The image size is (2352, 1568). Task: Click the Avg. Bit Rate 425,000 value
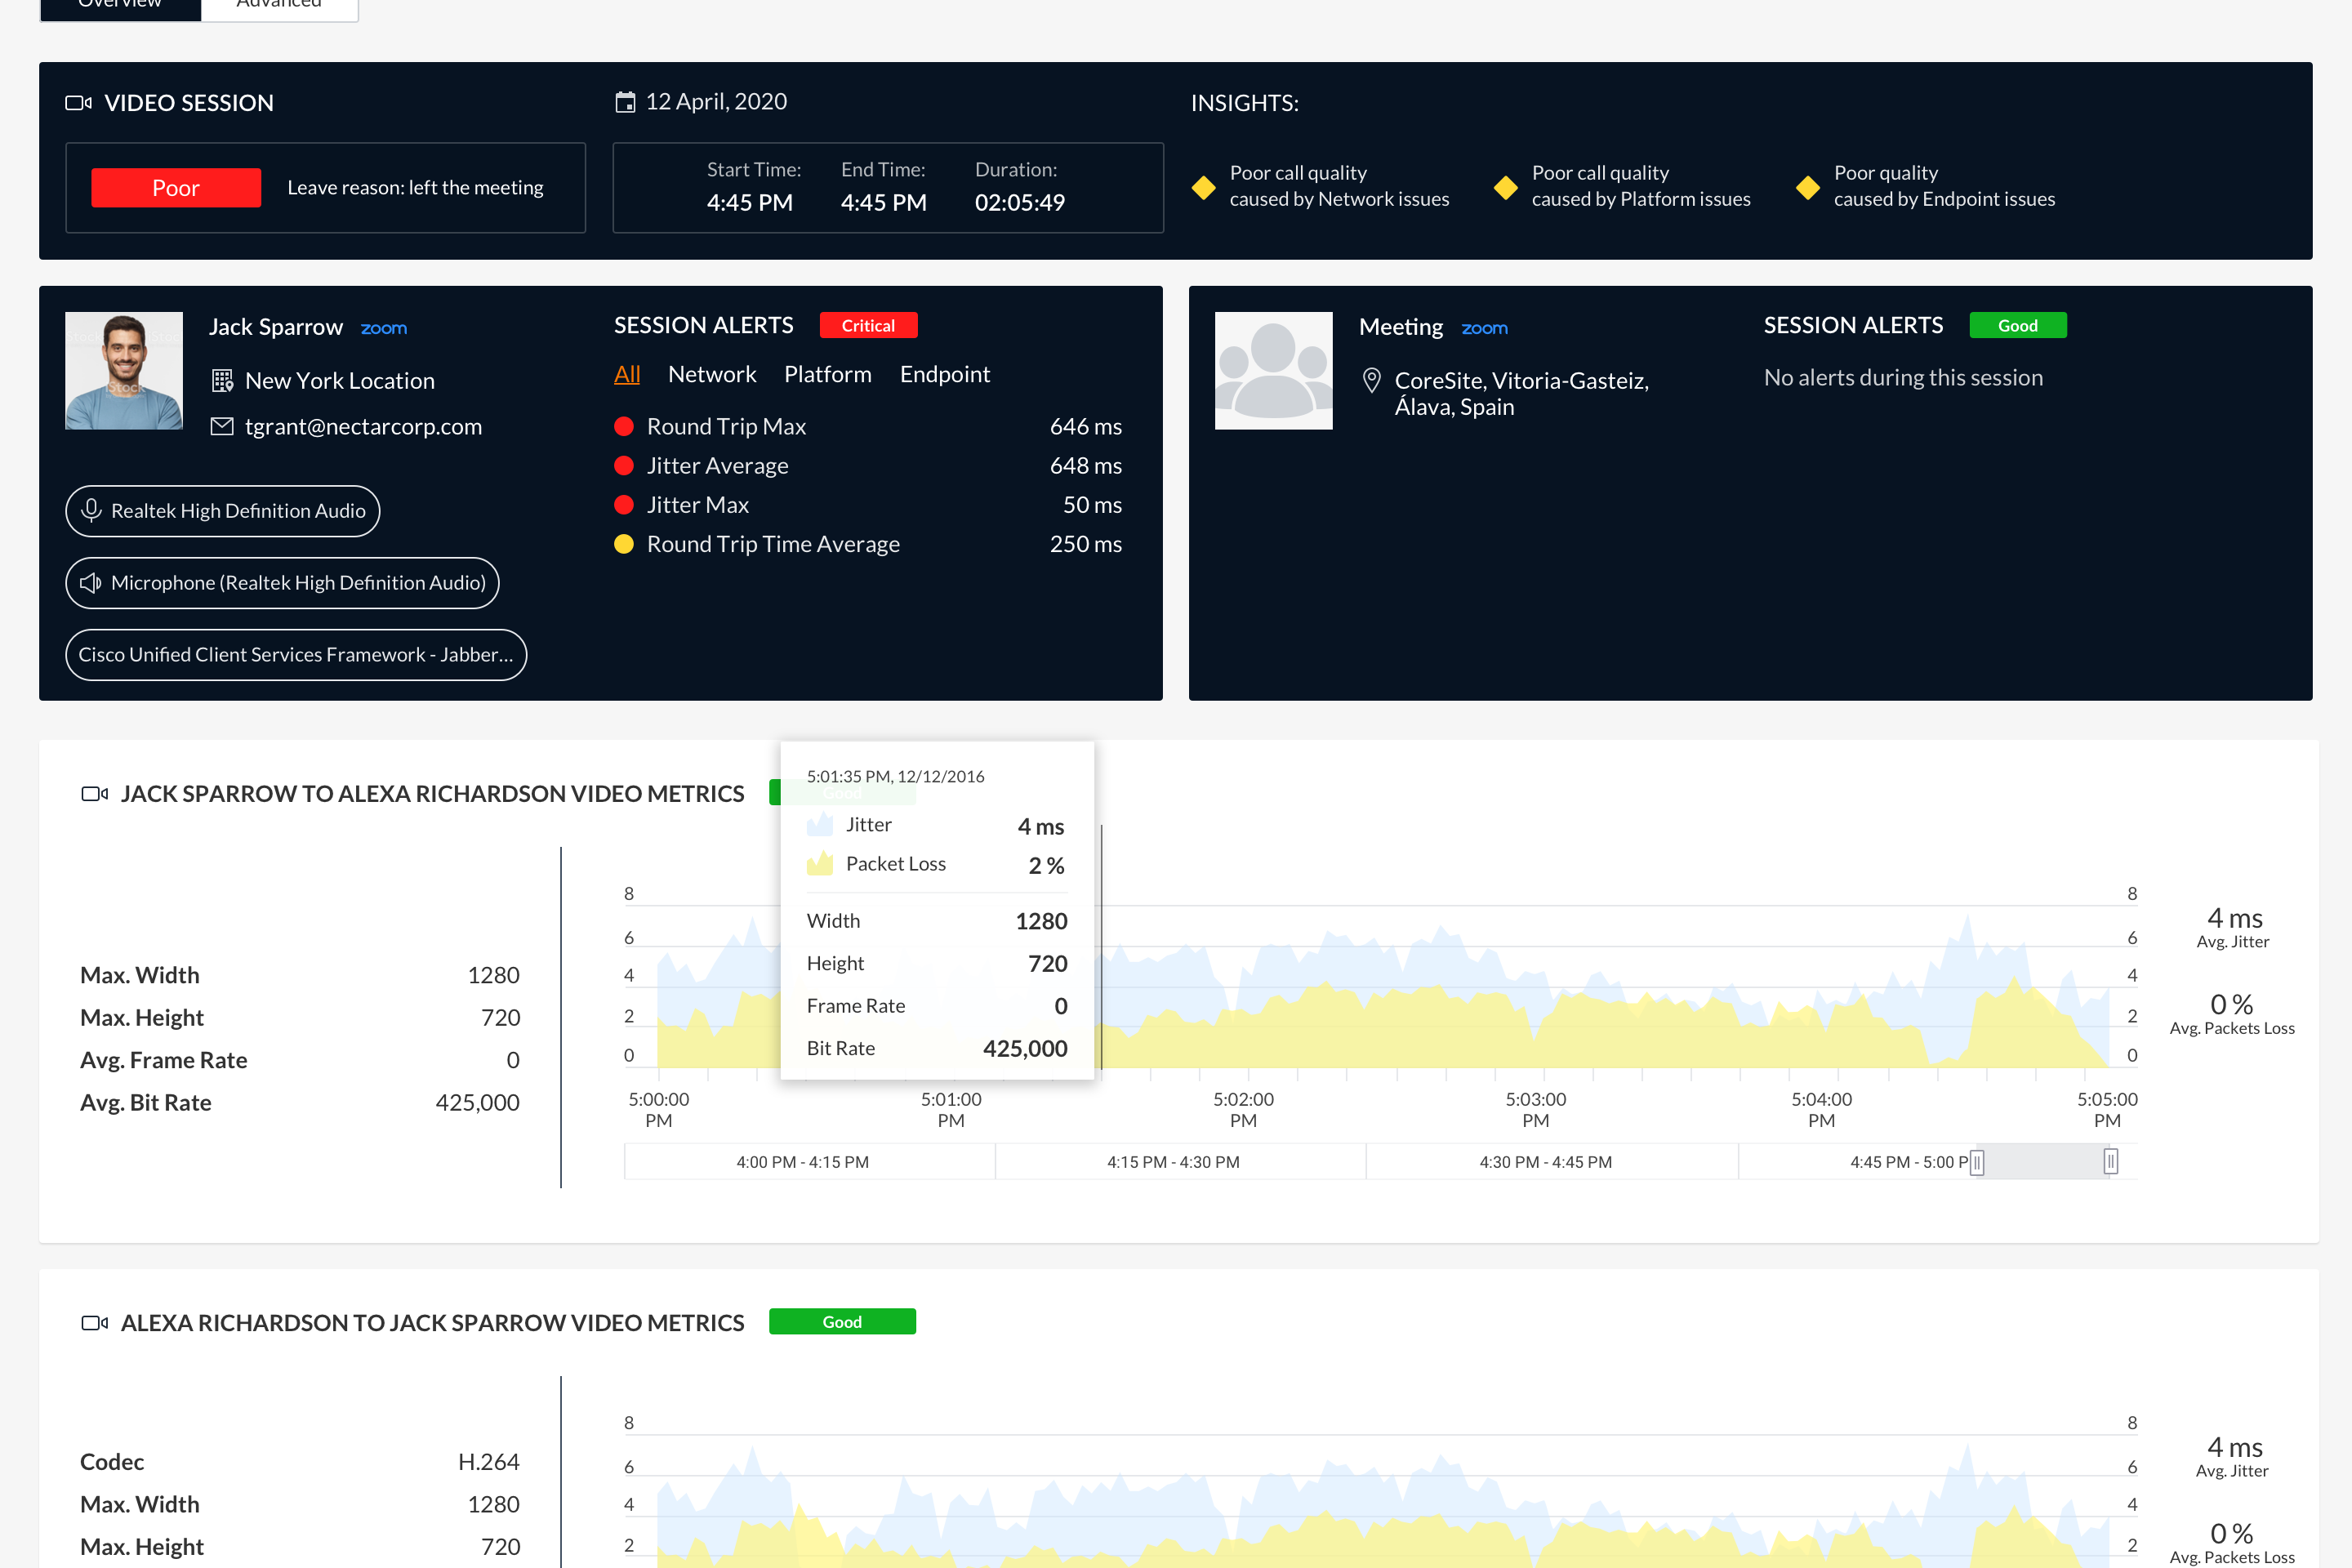coord(478,1103)
